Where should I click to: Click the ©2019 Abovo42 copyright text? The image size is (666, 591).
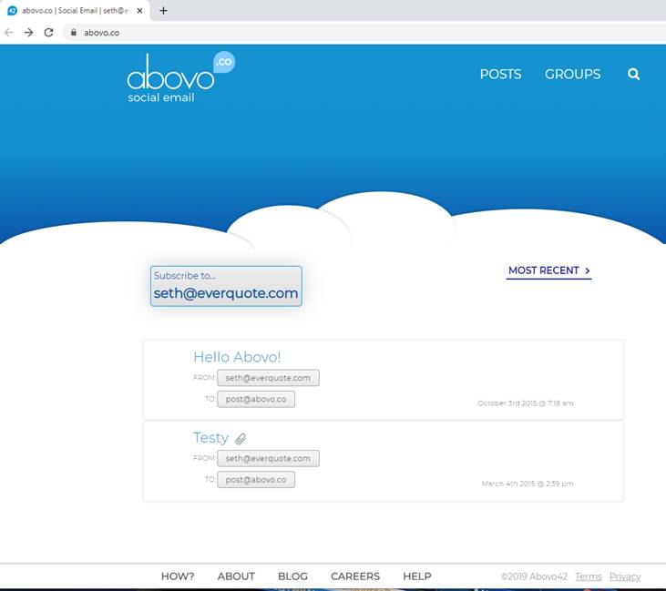pyautogui.click(x=534, y=576)
